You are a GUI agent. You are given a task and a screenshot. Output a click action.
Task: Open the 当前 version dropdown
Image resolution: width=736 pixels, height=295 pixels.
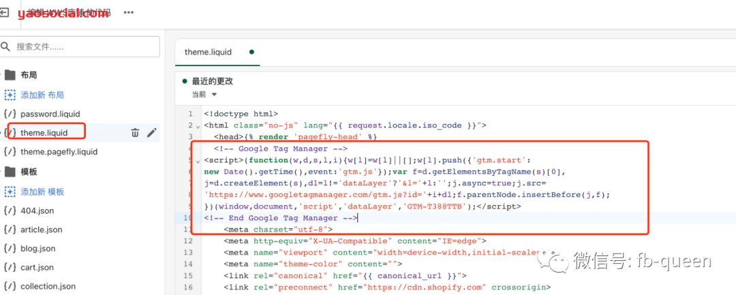coord(204,94)
